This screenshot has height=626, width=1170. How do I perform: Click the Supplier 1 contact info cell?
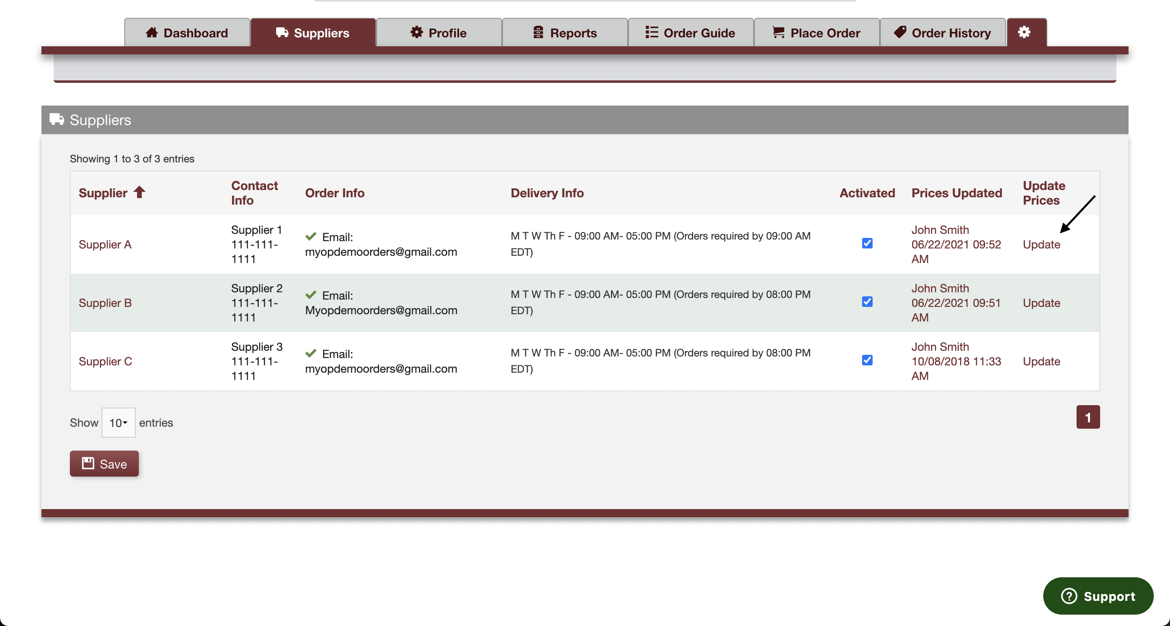[257, 244]
